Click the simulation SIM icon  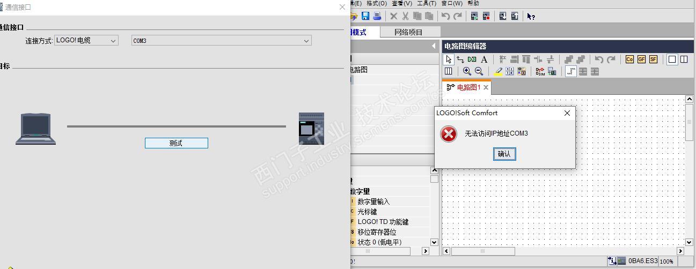tap(540, 71)
